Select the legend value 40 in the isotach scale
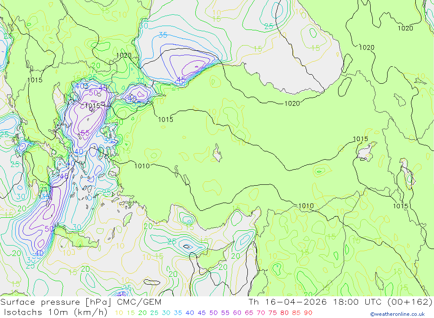The image size is (434, 318). tap(190, 313)
